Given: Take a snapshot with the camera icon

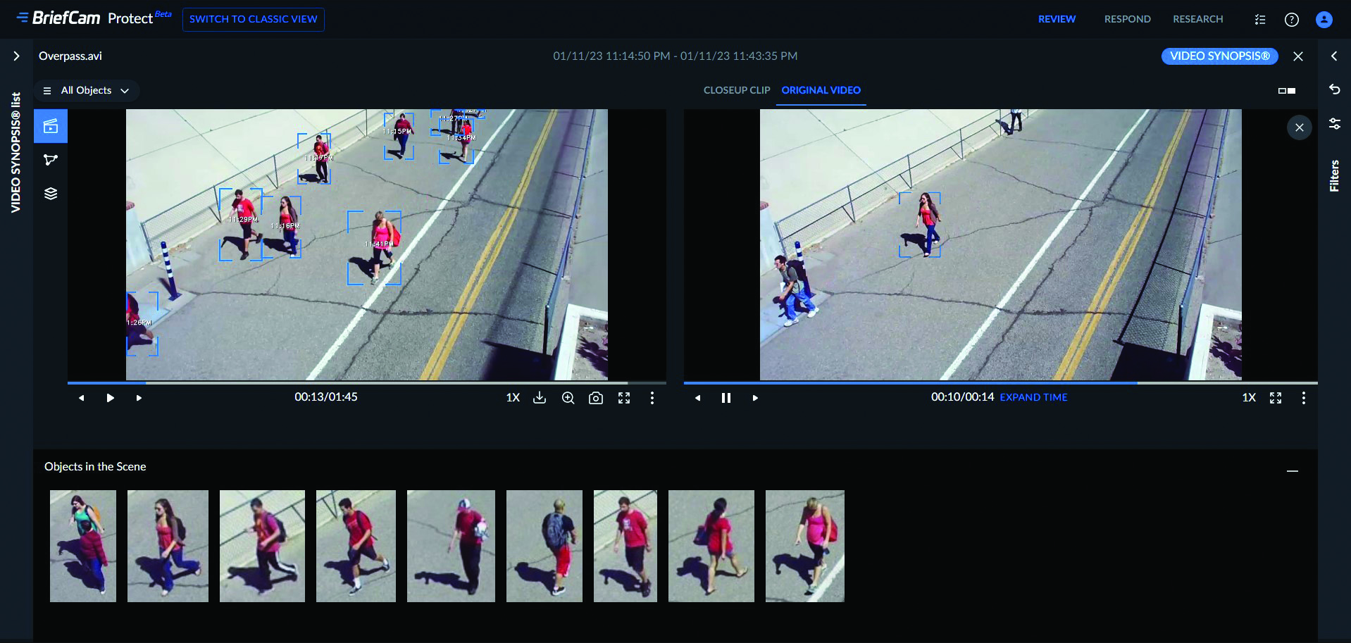Looking at the screenshot, I should pyautogui.click(x=596, y=398).
